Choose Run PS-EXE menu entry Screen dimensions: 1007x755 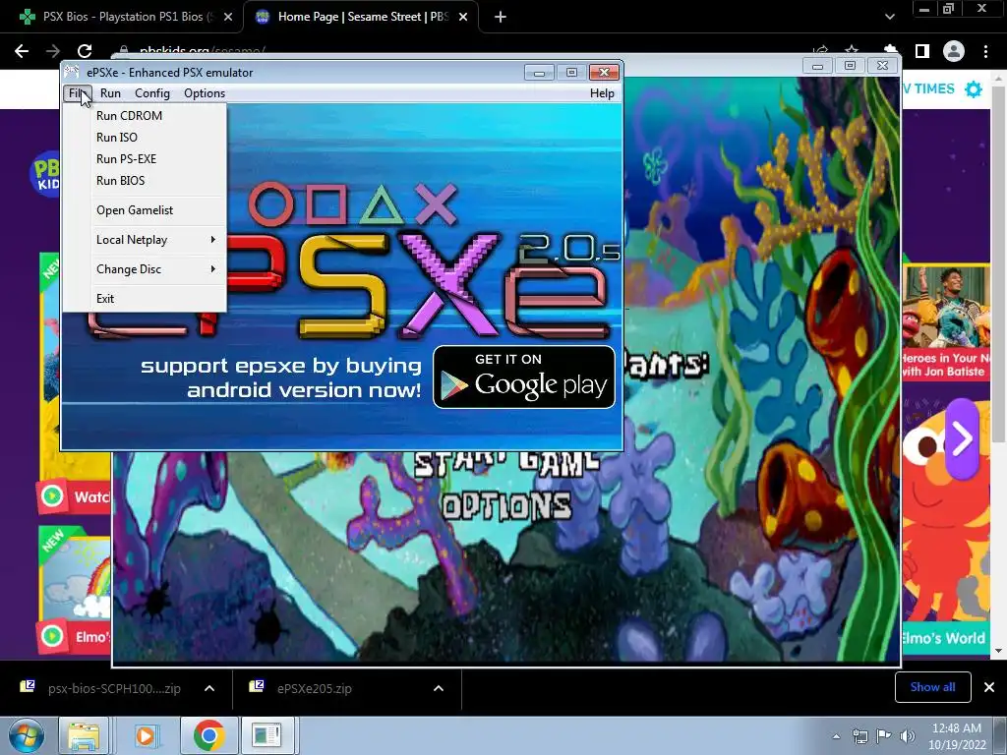(x=145, y=159)
